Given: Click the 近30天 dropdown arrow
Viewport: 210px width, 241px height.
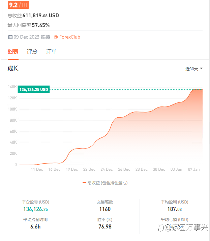Looking at the screenshot, I should pos(201,69).
